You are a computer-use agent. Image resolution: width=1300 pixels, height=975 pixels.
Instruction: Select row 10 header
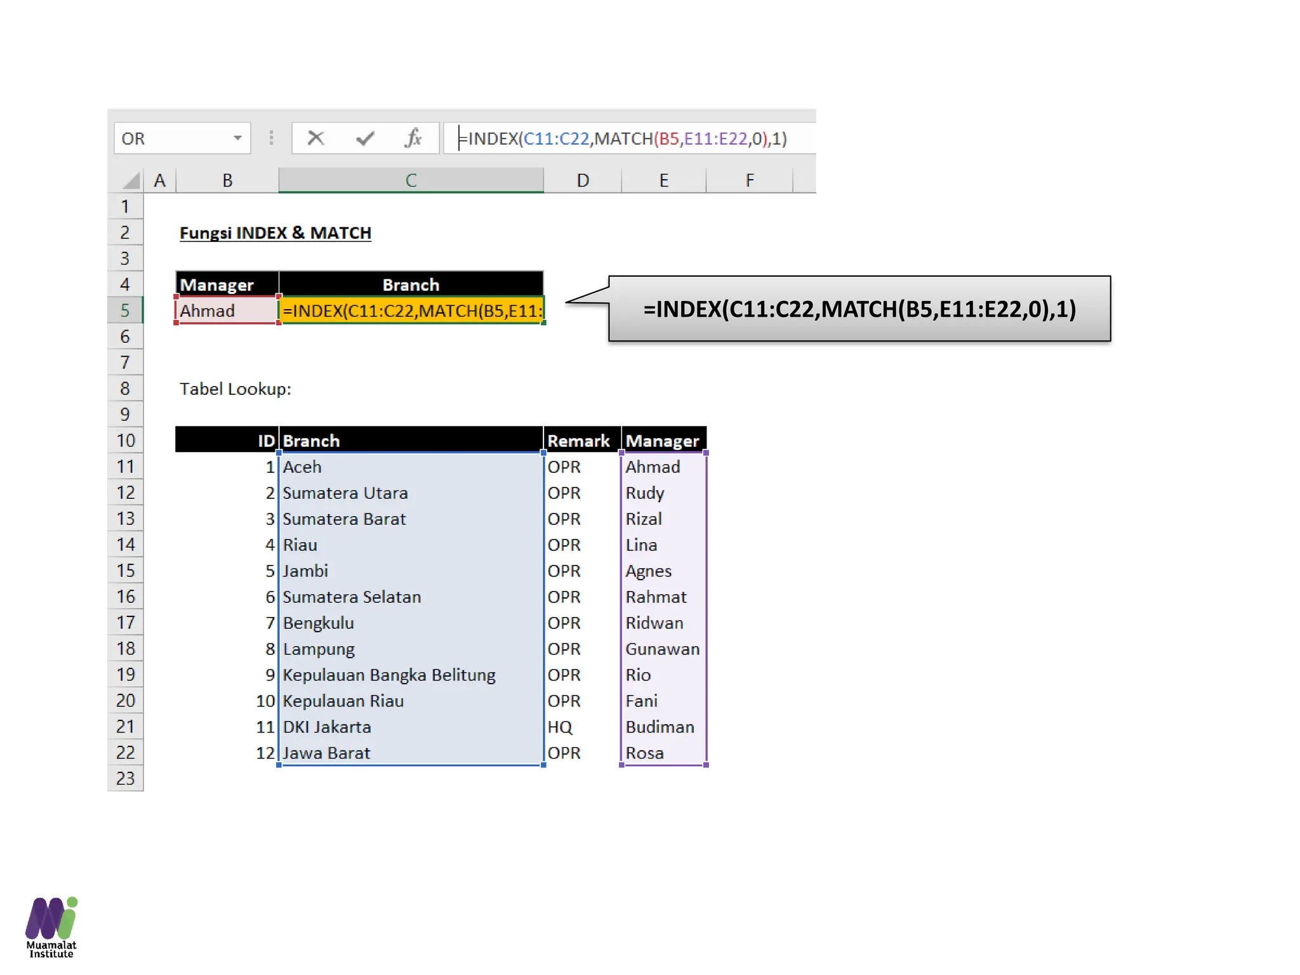coord(125,441)
